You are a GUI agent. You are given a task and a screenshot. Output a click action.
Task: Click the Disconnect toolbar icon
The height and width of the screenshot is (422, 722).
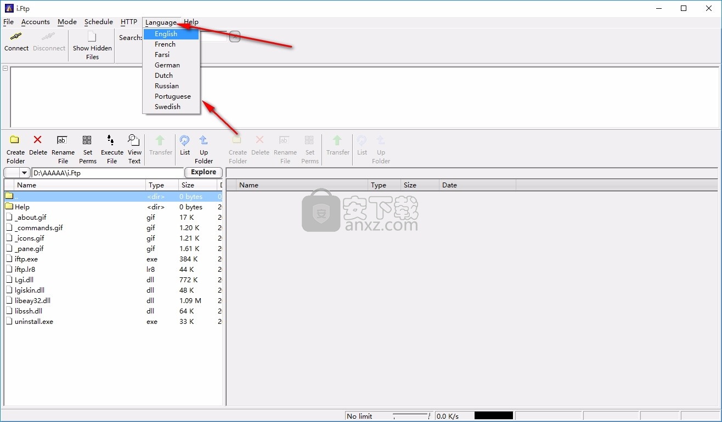(x=49, y=36)
